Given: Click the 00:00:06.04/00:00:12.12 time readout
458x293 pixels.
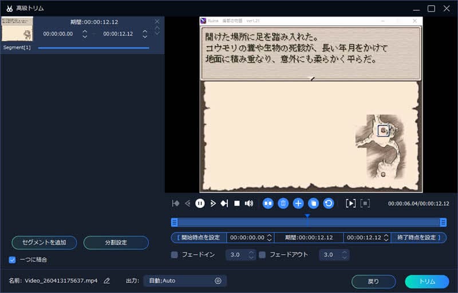Looking at the screenshot, I should tap(418, 203).
